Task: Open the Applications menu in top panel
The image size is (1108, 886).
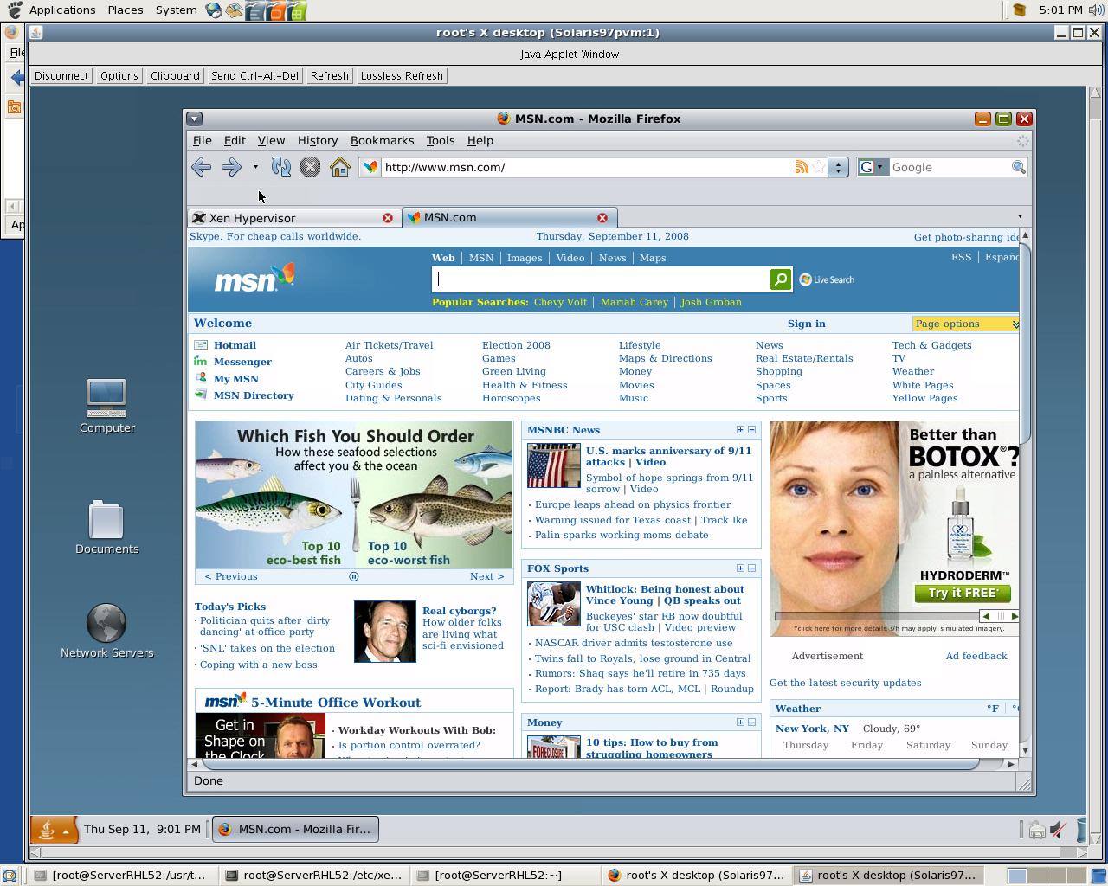Action: [62, 10]
